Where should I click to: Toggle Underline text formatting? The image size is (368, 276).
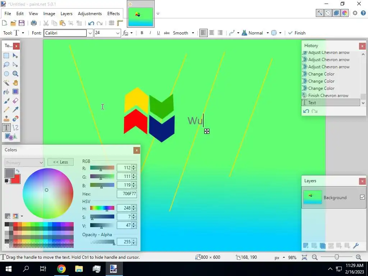pos(158,33)
